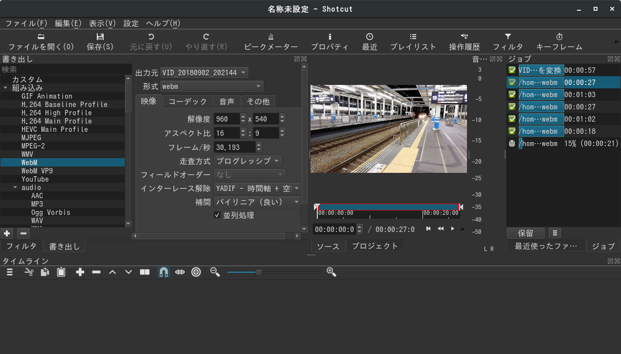
Task: Show the プレイリスト panel
Action: coord(413,42)
